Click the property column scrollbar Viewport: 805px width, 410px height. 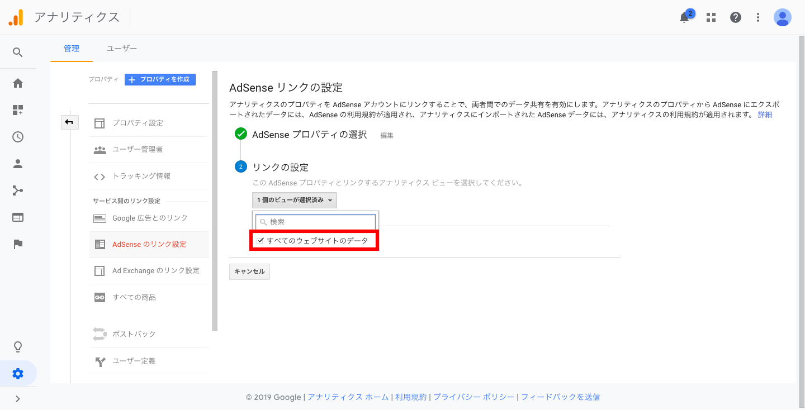(x=215, y=201)
